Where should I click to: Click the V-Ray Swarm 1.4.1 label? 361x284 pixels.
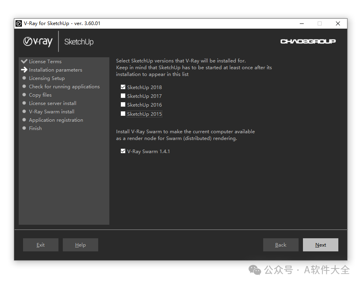149,151
